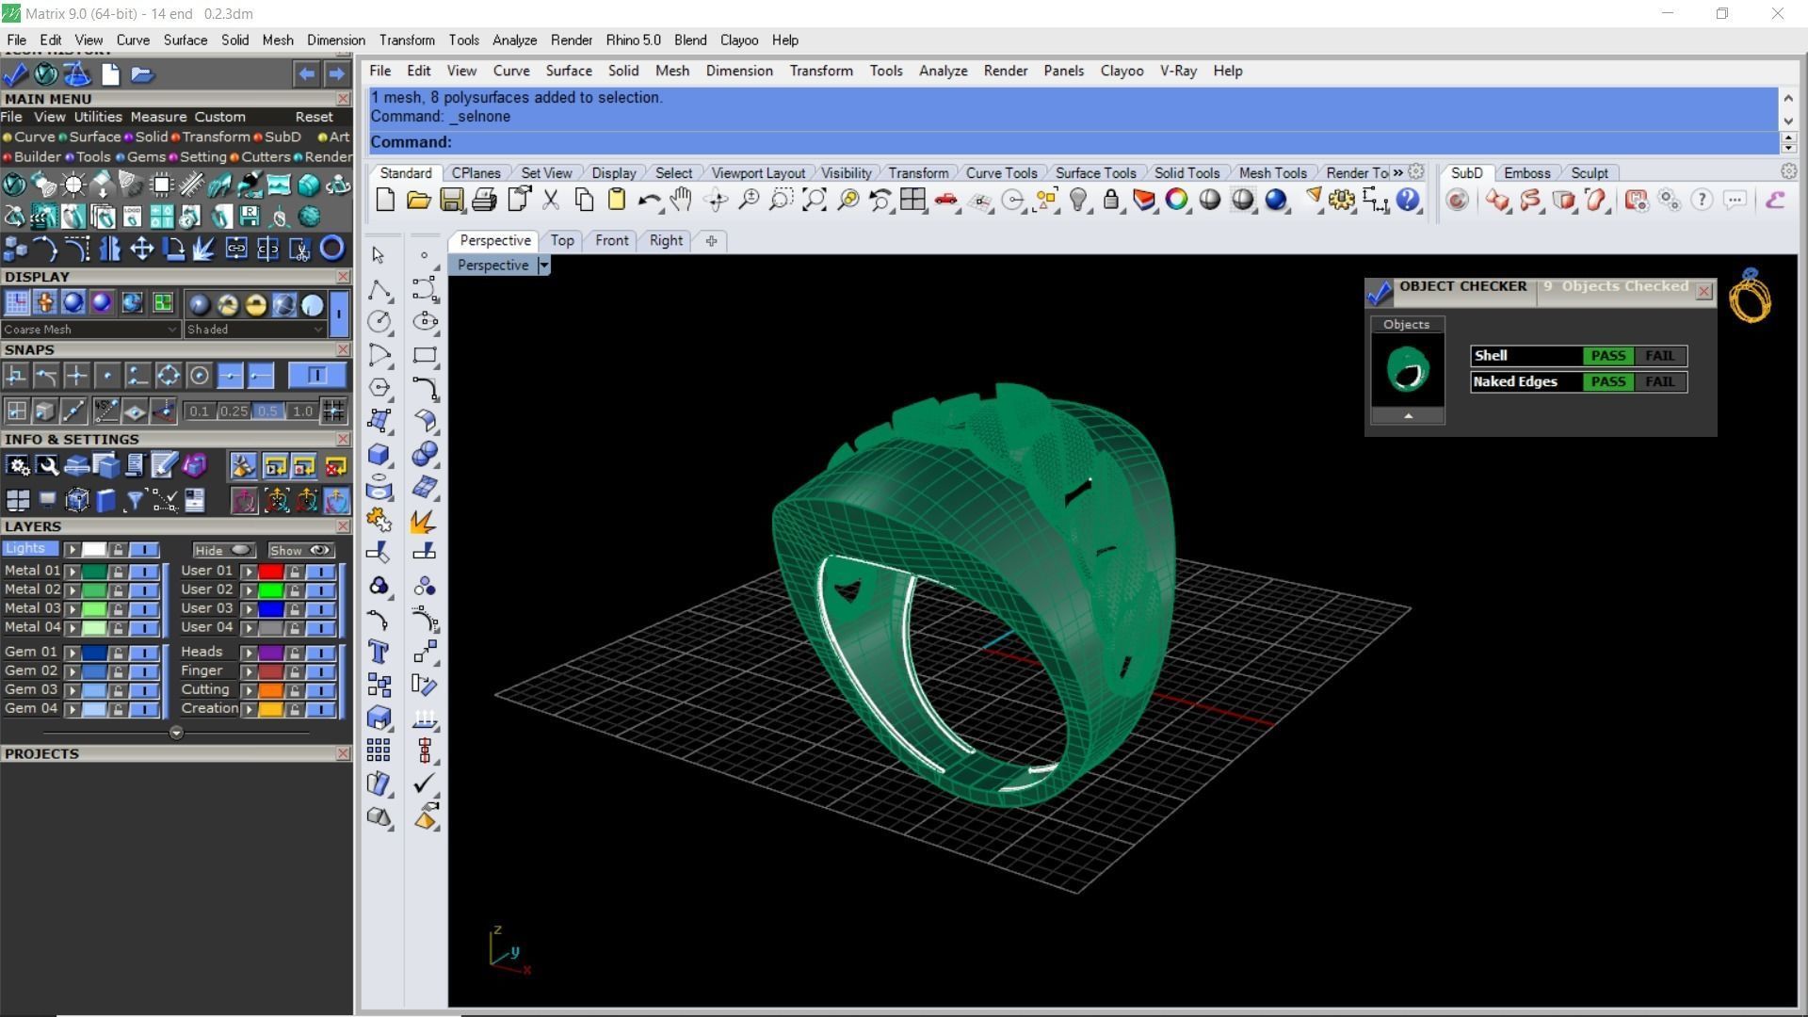
Task: Click the New file icon in Standard toolbar
Action: pos(384,200)
